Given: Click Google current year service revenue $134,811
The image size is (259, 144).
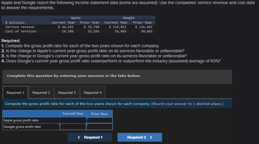Looking at the screenshot, I should click(x=118, y=27).
